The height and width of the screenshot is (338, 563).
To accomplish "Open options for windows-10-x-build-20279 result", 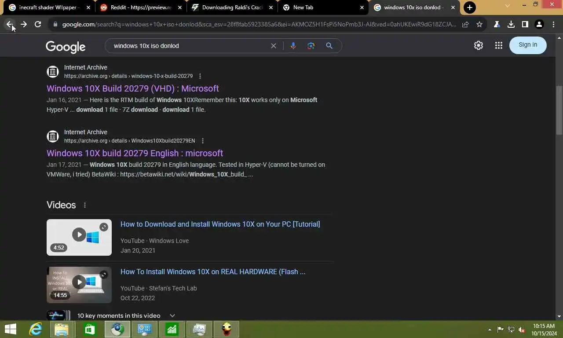I will 200,76.
